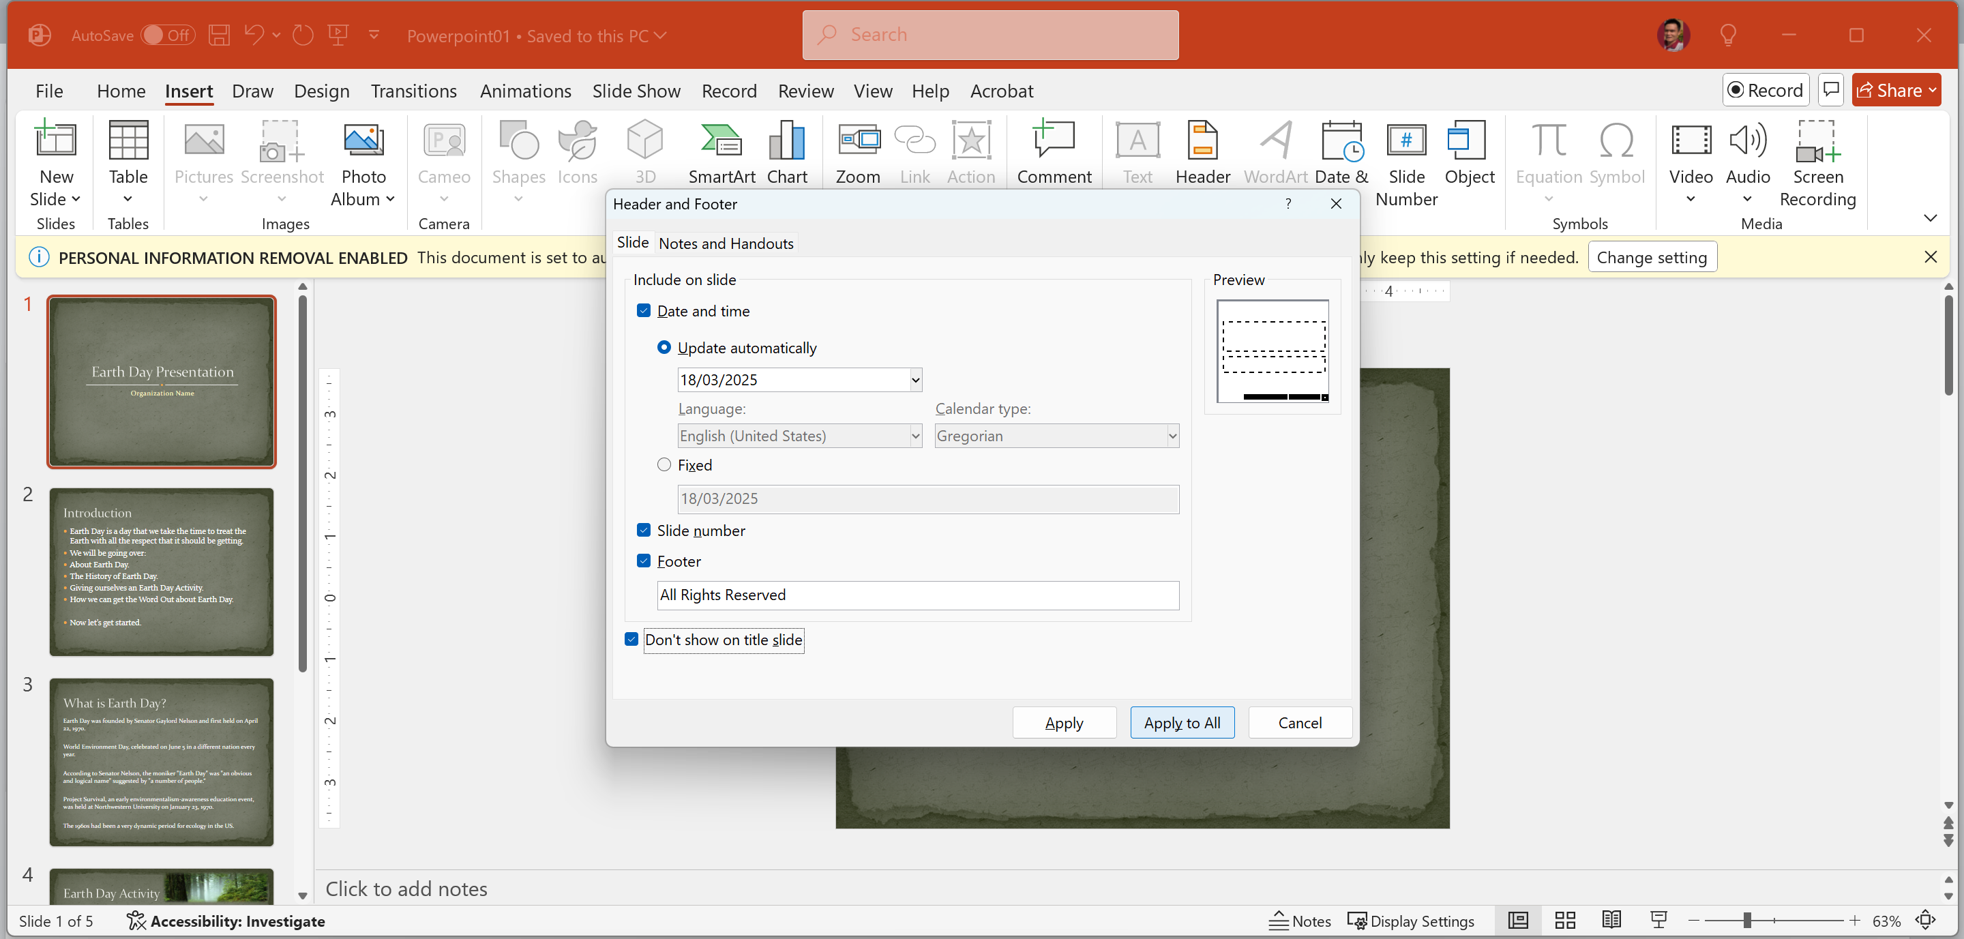Click the Footer text field All Rights Reserved
This screenshot has height=939, width=1964.
(917, 595)
